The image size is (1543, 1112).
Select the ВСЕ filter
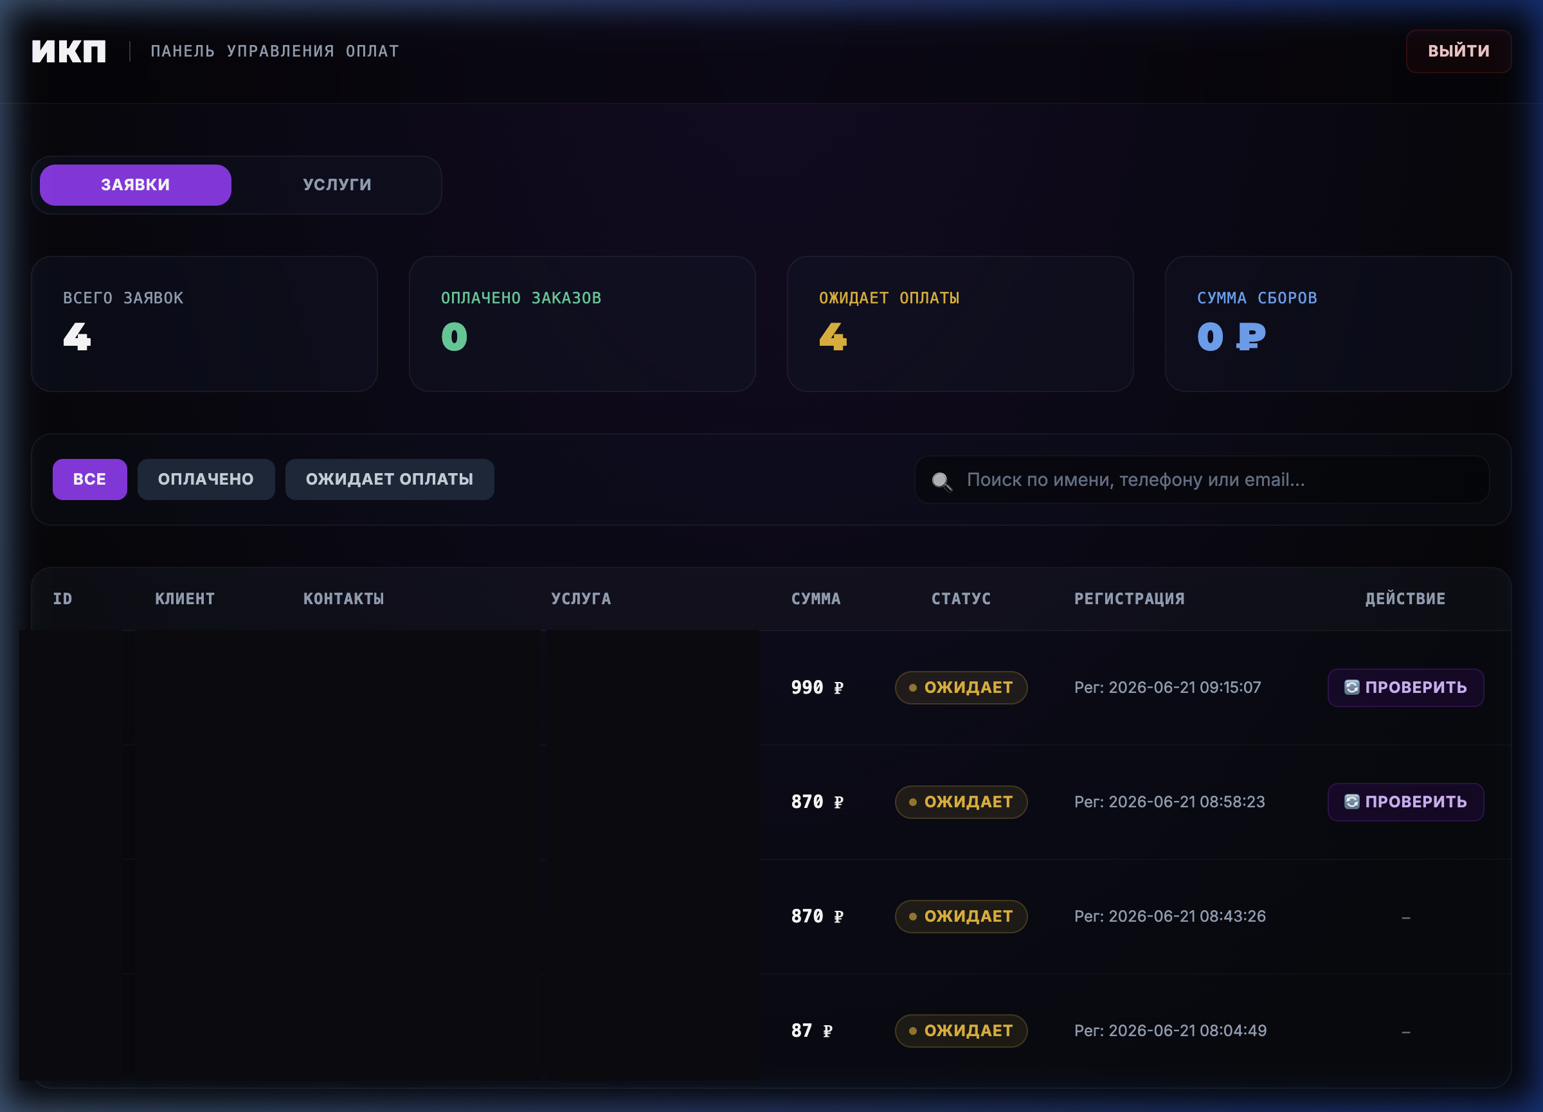pyautogui.click(x=90, y=479)
